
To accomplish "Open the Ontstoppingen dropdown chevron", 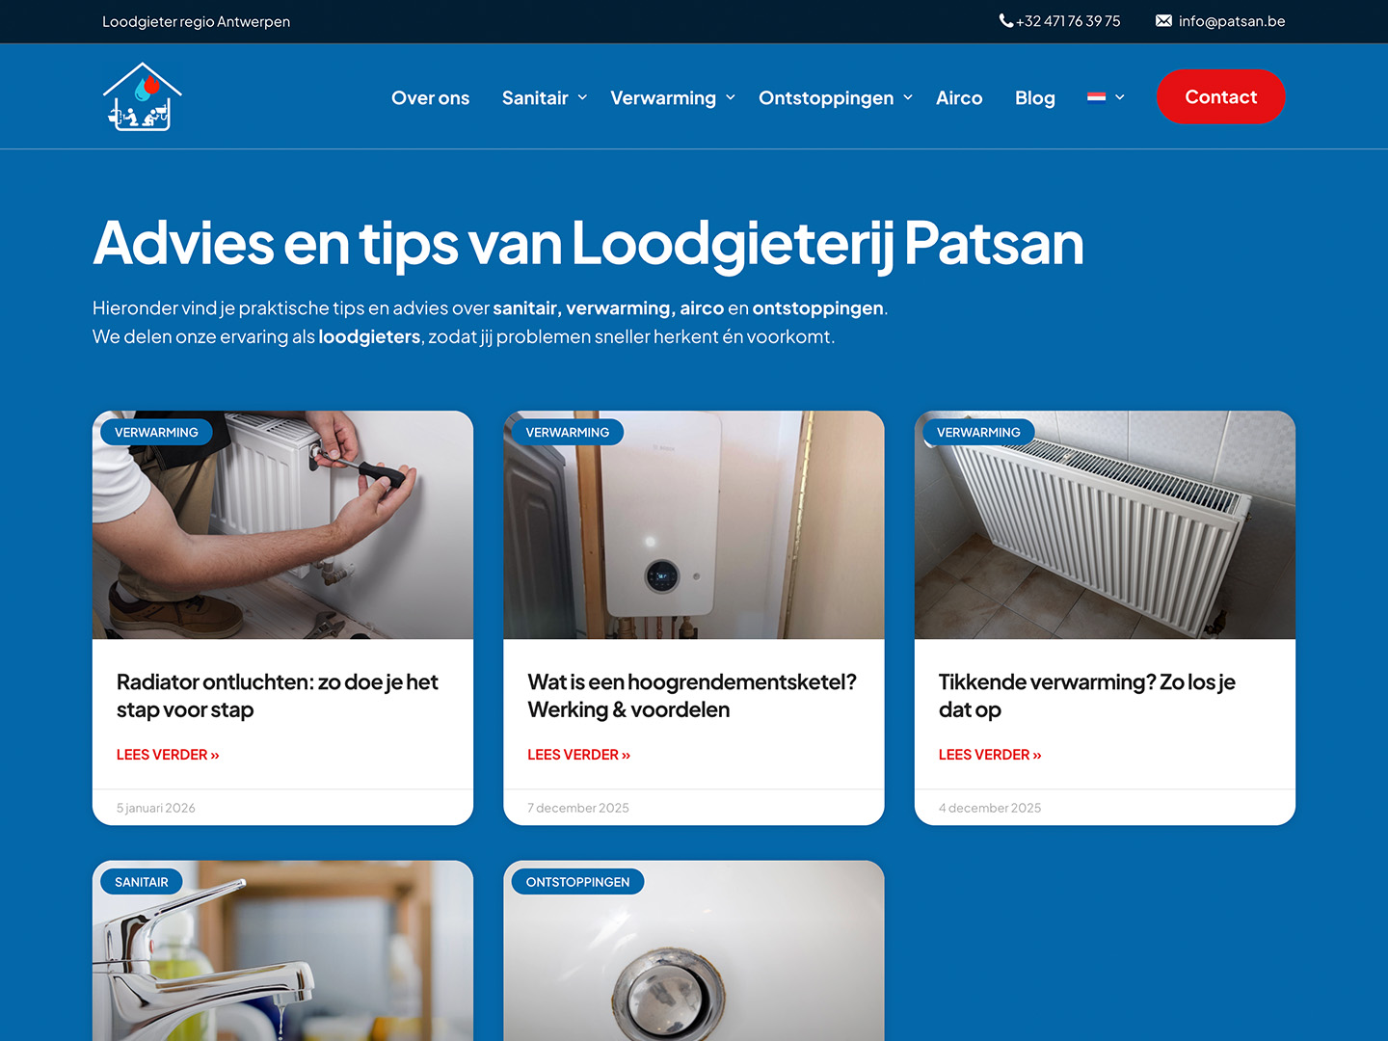I will coord(908,97).
